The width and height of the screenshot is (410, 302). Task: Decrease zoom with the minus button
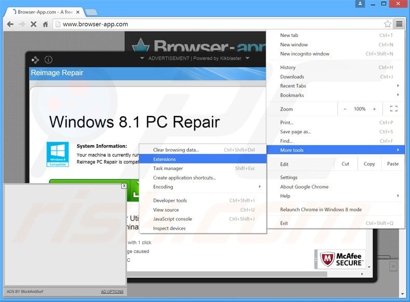click(x=345, y=109)
